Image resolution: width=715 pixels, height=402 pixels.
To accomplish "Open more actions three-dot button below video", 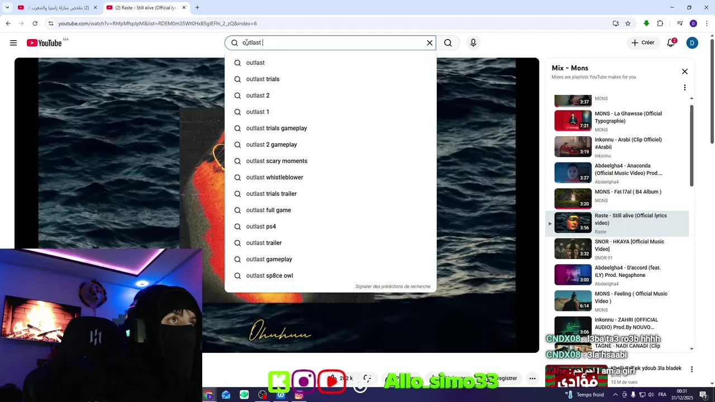I will tap(532, 378).
